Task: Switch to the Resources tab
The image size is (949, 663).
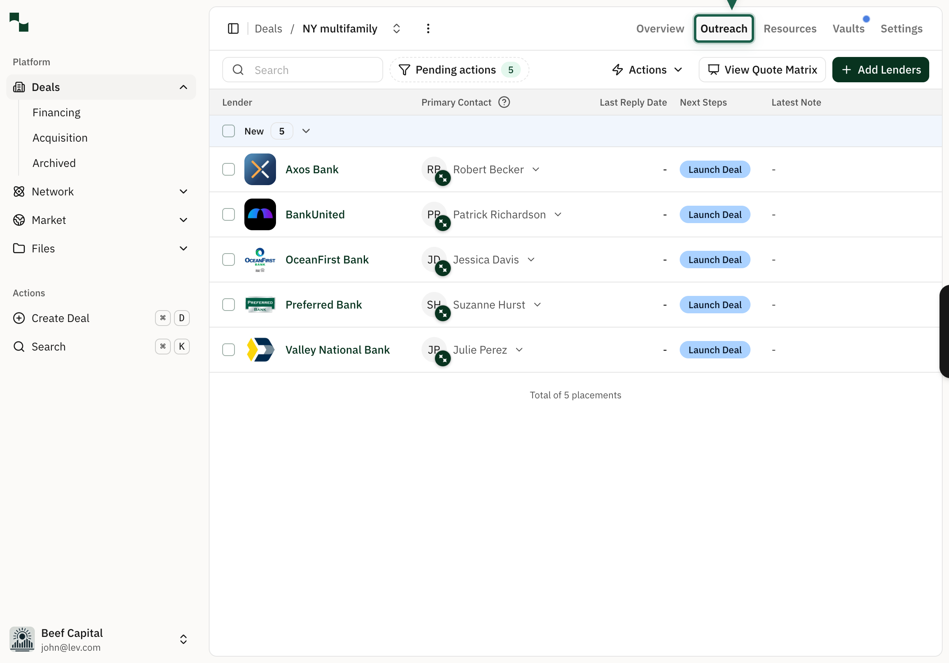Action: pos(790,28)
